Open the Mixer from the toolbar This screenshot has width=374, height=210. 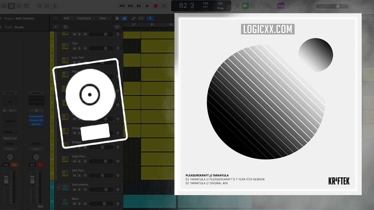tap(47, 6)
